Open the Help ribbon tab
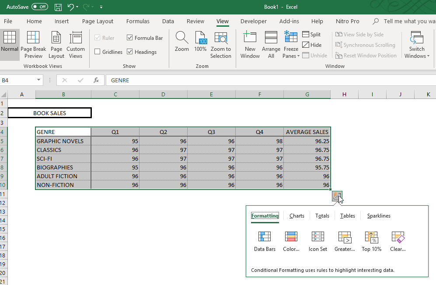 [x=317, y=21]
